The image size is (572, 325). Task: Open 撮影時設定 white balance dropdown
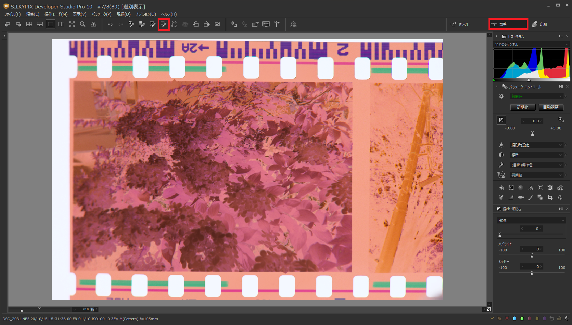pos(536,145)
